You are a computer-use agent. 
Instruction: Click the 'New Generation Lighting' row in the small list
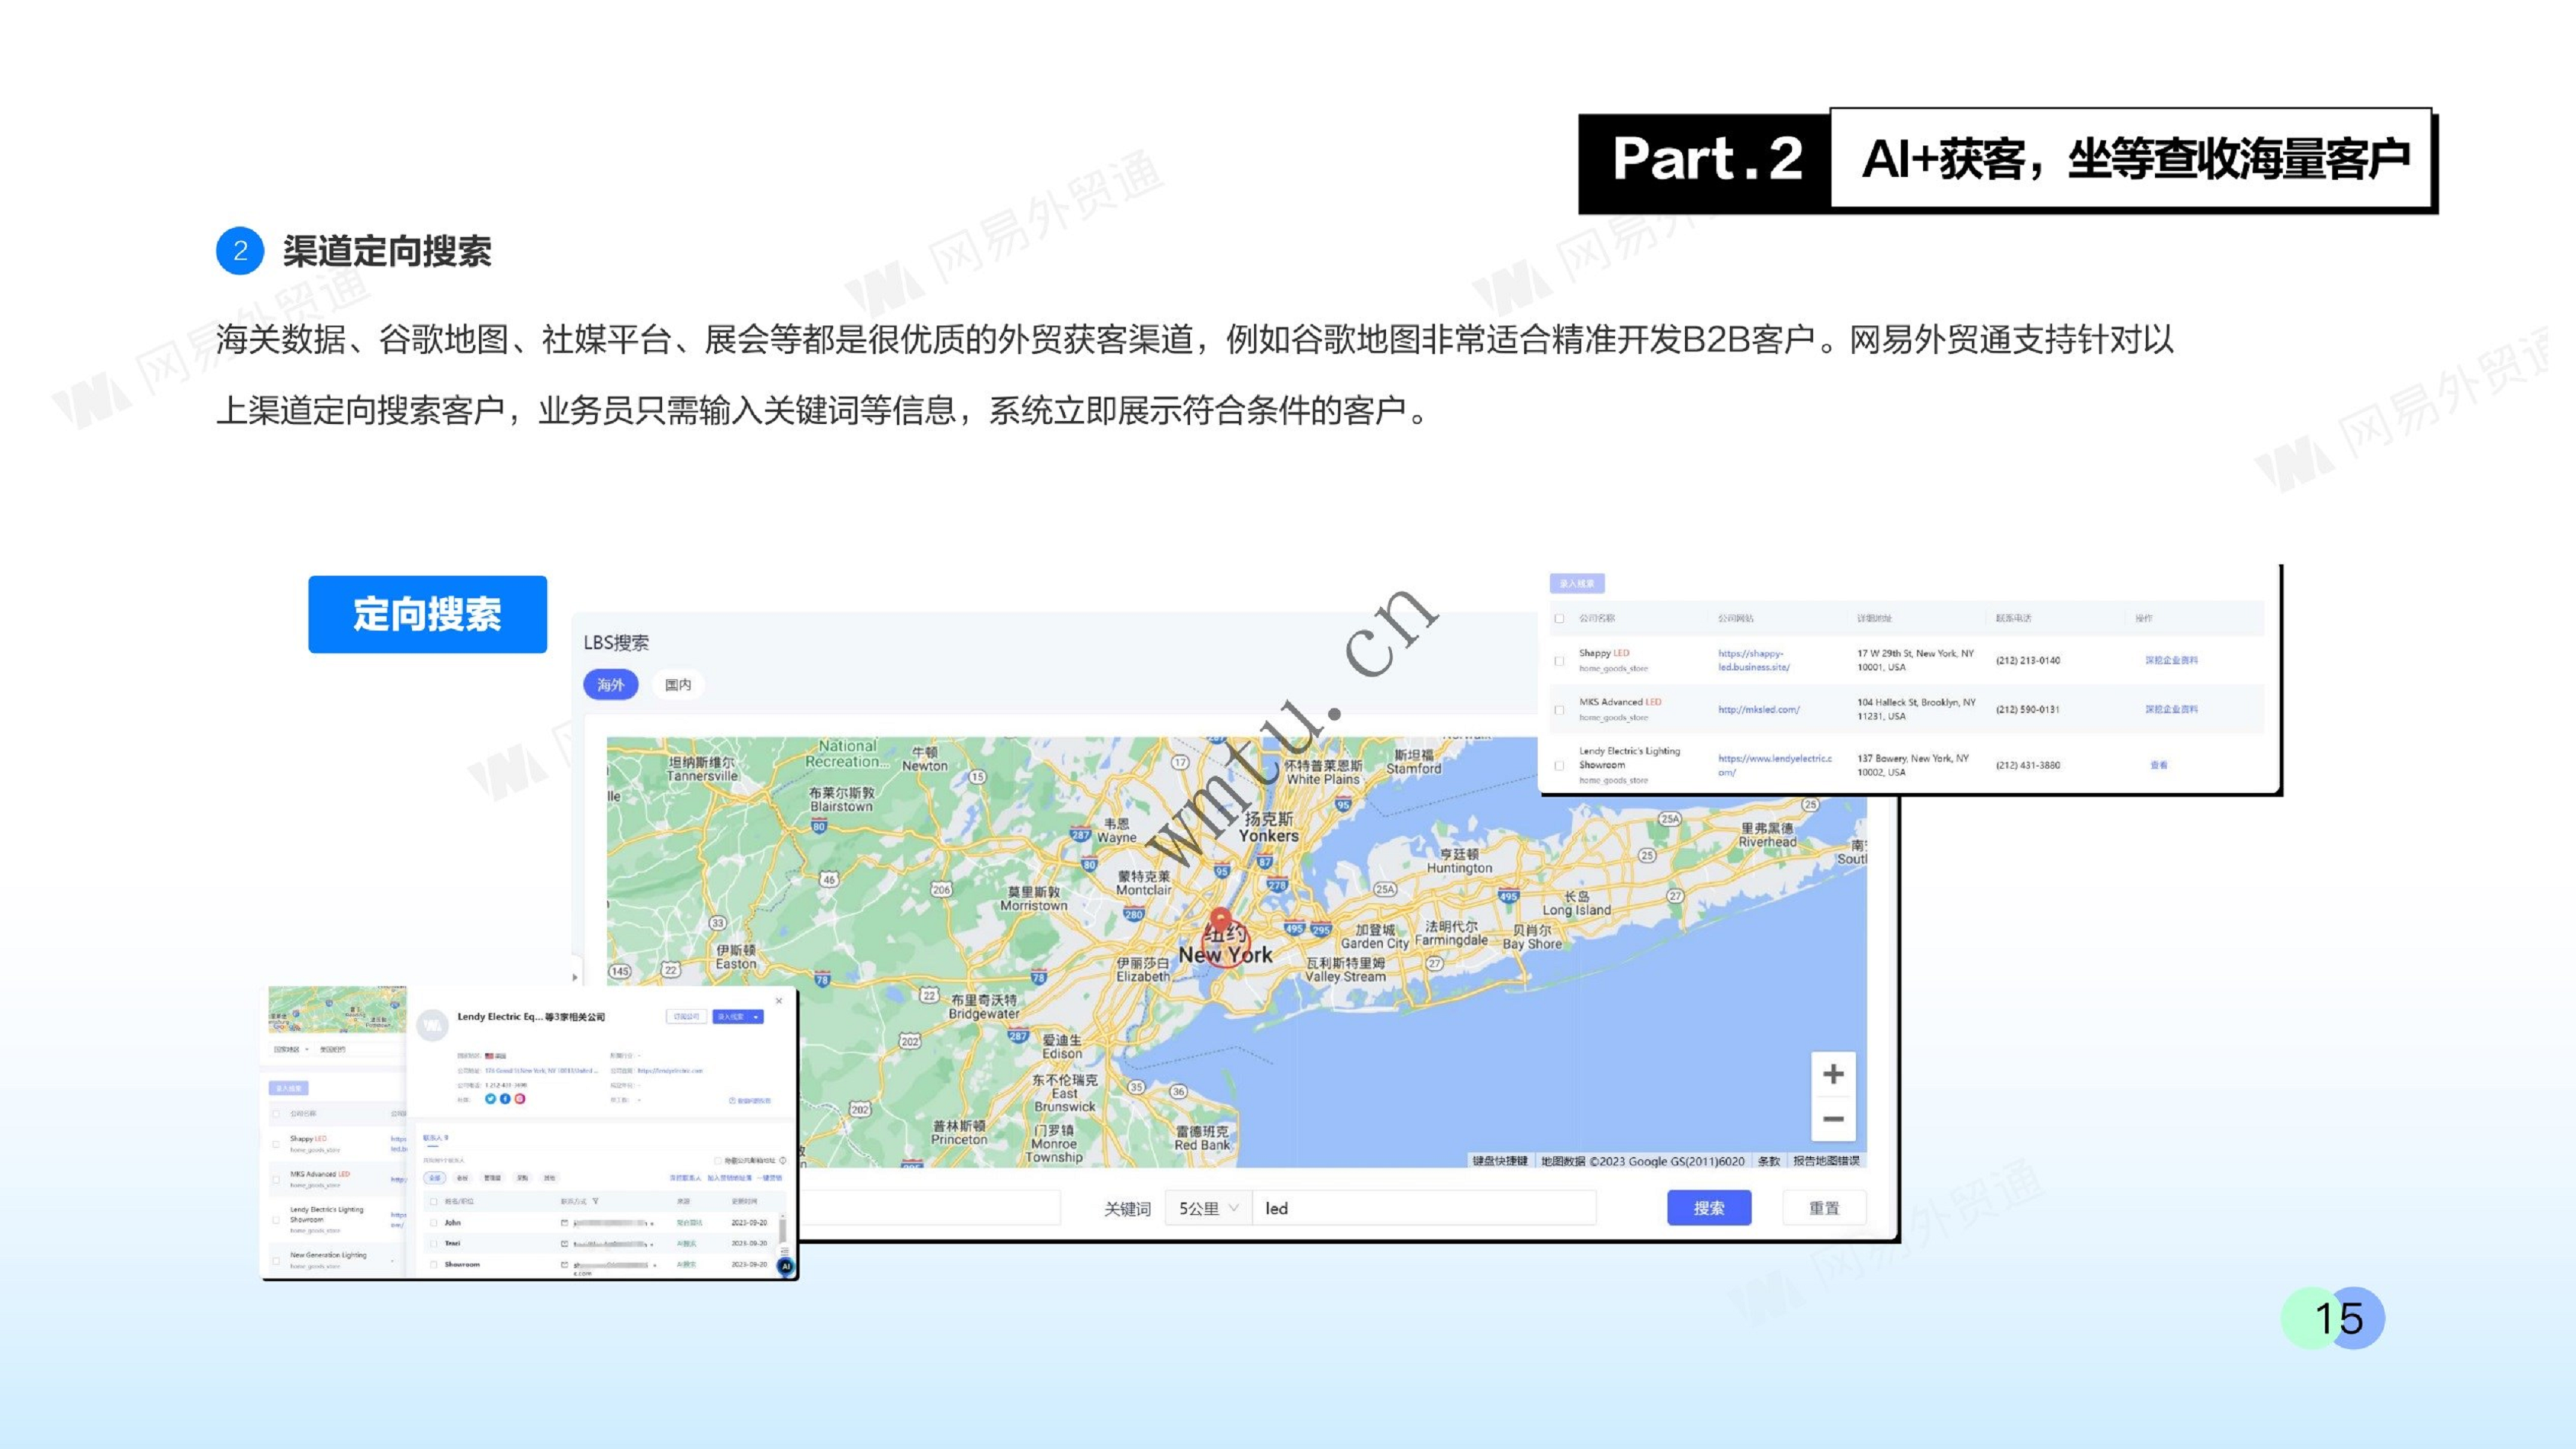pyautogui.click(x=338, y=1260)
